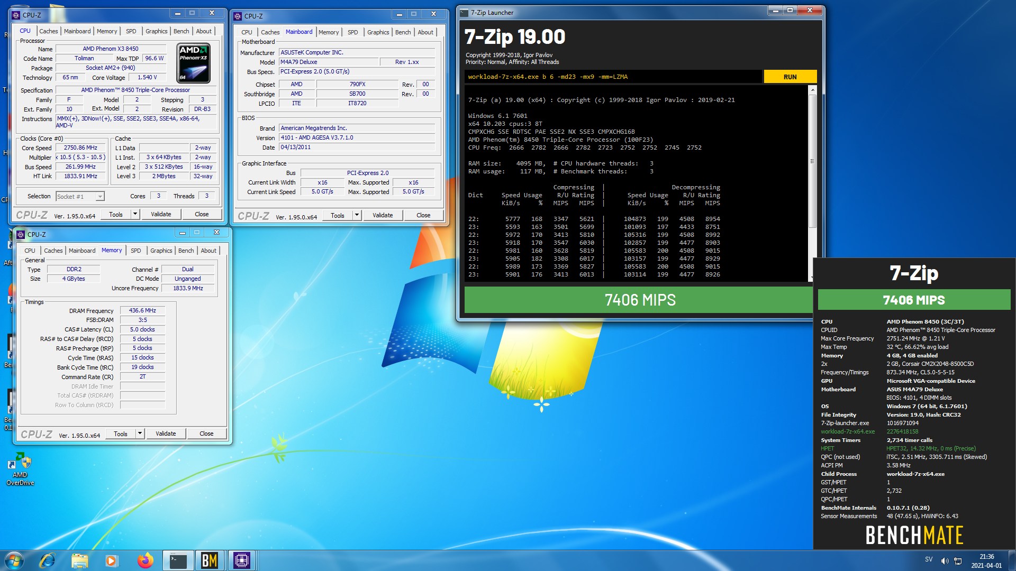Click CAS# Latency value 5.0 clocks
Image resolution: width=1016 pixels, height=571 pixels.
pyautogui.click(x=142, y=329)
